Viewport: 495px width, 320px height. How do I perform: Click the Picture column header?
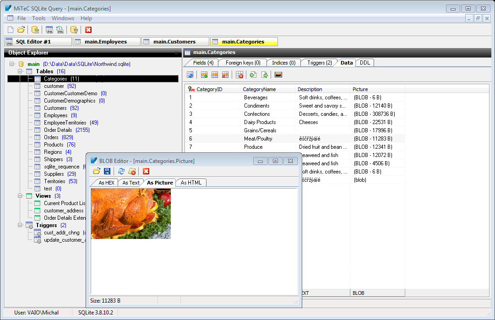click(377, 89)
